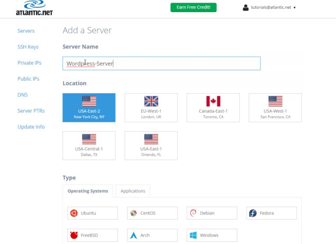Image resolution: width=336 pixels, height=244 pixels.
Task: Open Server PTRs page
Action: point(31,111)
